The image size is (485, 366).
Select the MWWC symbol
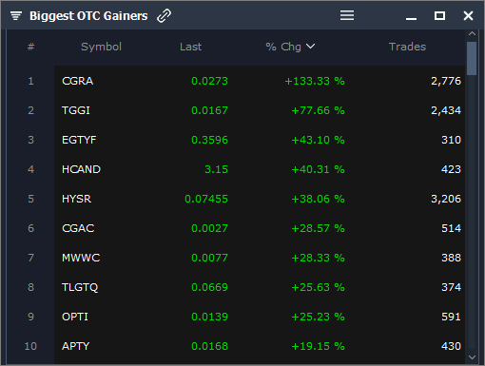coord(81,258)
